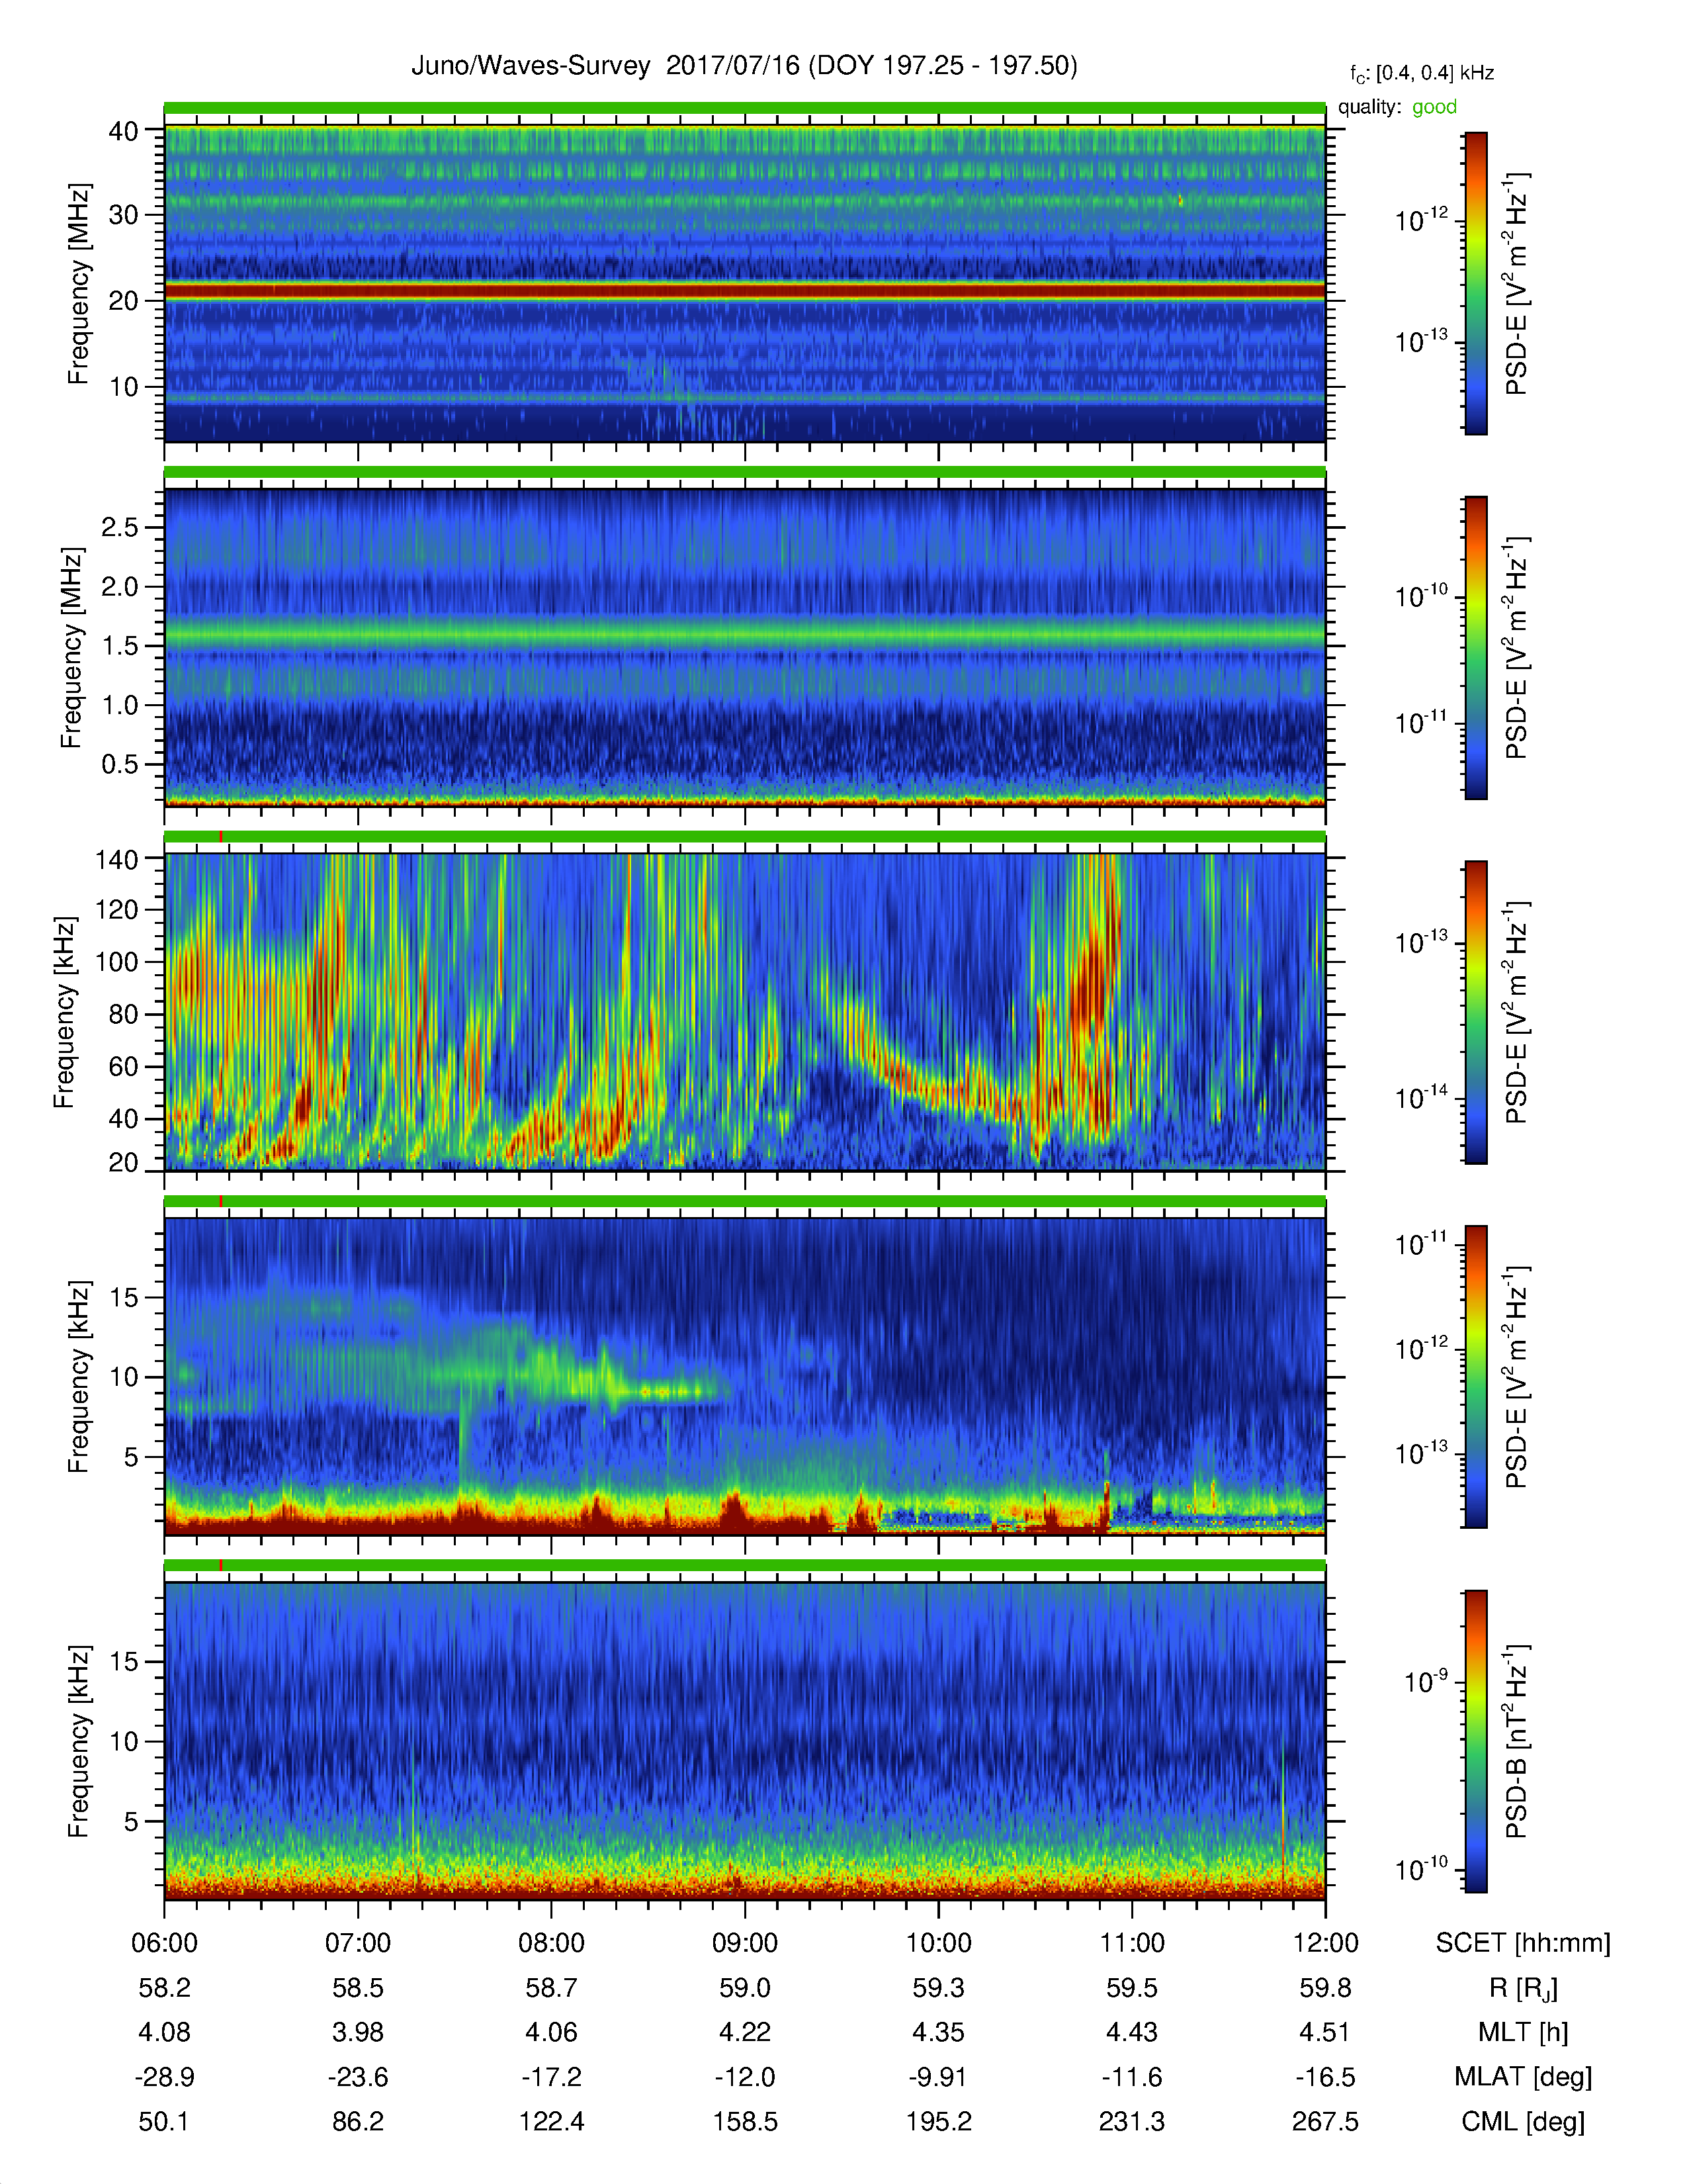The image size is (1687, 2184).
Task: Click the green quality bar above top panel
Action: (744, 107)
